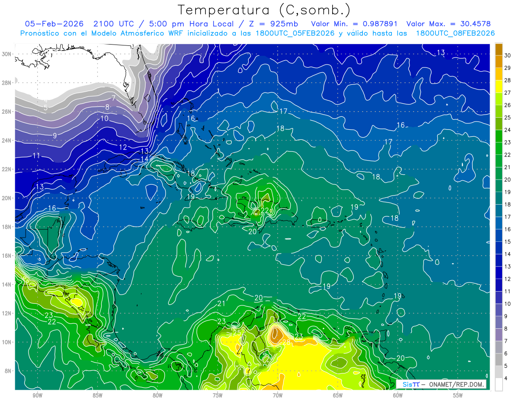Click the 85W longitude axis label
Image resolution: width=519 pixels, height=401 pixels.
[97, 395]
